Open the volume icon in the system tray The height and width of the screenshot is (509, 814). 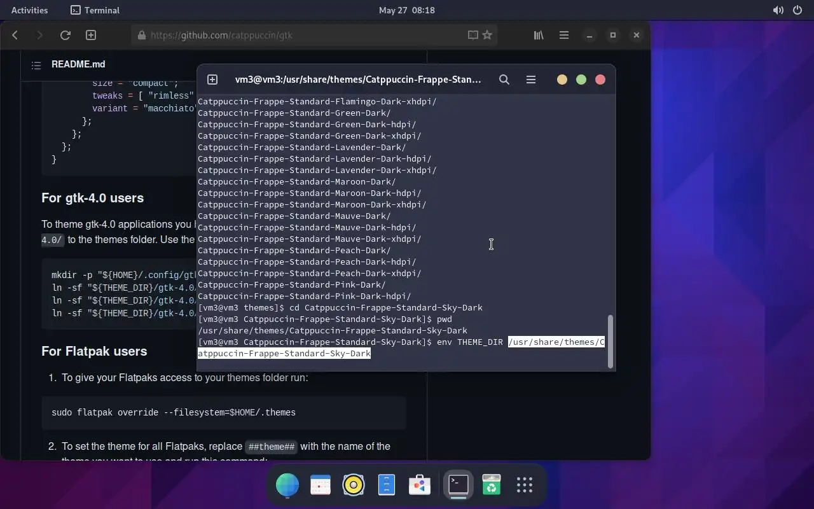(778, 10)
